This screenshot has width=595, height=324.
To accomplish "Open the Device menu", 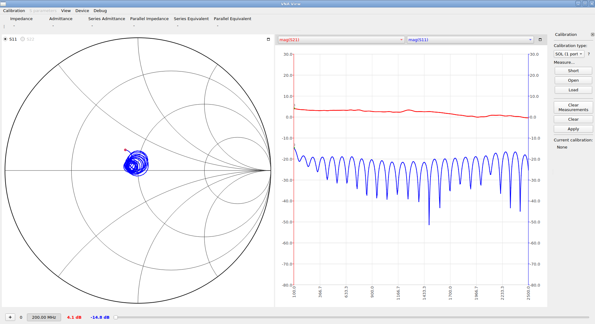I will click(82, 11).
